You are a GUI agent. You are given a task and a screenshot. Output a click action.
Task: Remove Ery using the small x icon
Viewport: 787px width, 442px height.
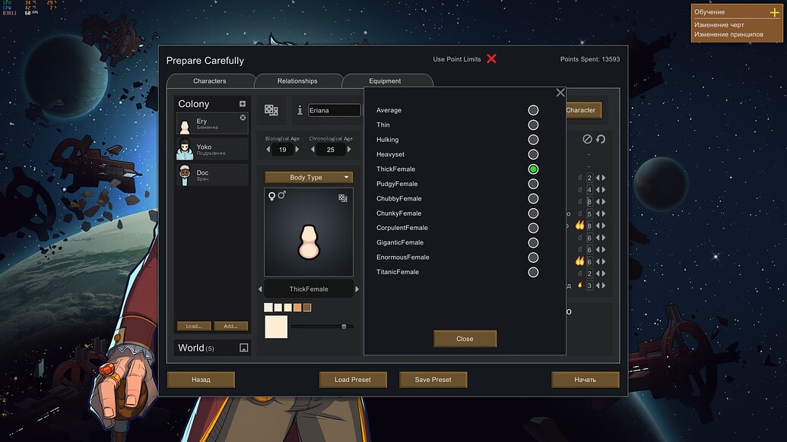pos(243,118)
